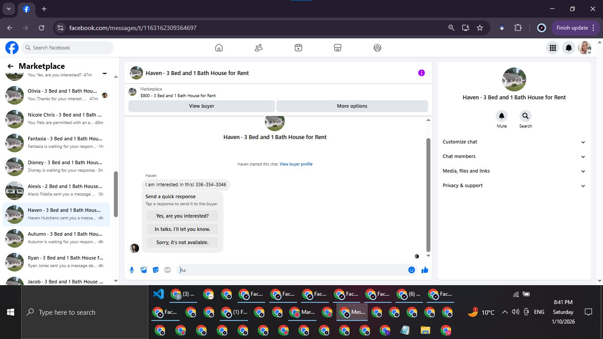Expand Media, files and links section

[x=514, y=171]
